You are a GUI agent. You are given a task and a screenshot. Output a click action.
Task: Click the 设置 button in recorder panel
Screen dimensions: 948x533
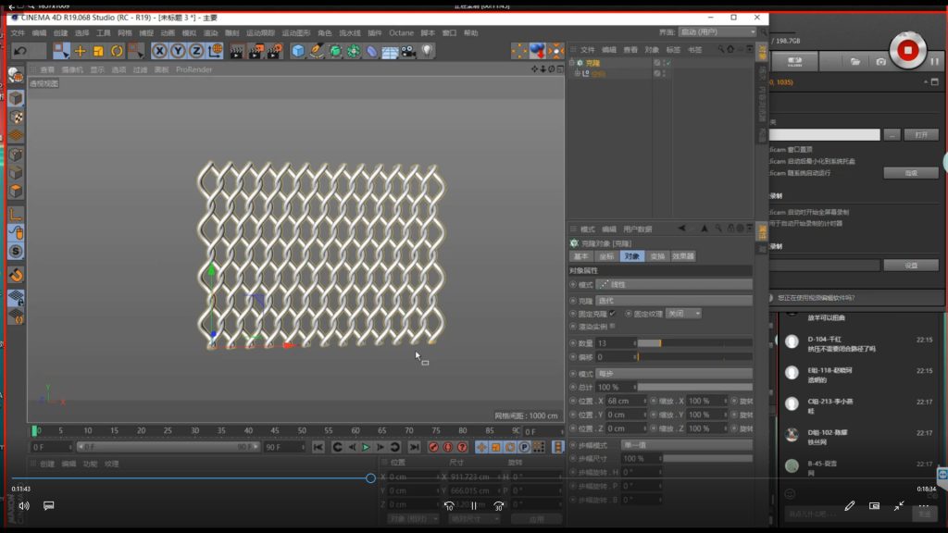[x=910, y=265]
